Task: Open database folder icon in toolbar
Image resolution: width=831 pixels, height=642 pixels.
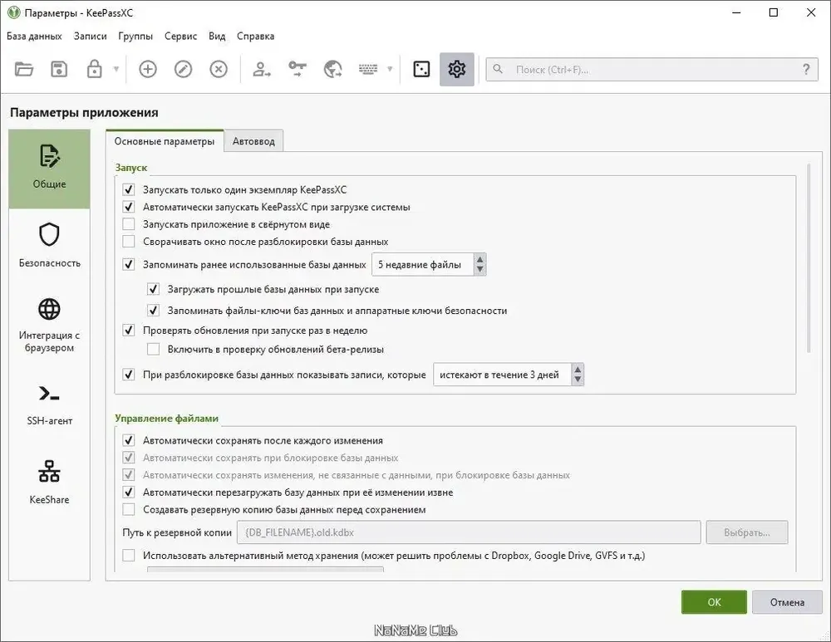Action: pyautogui.click(x=24, y=70)
